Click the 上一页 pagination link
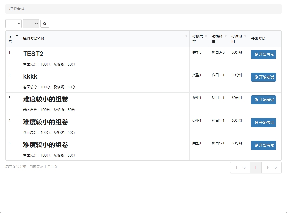 click(x=240, y=167)
